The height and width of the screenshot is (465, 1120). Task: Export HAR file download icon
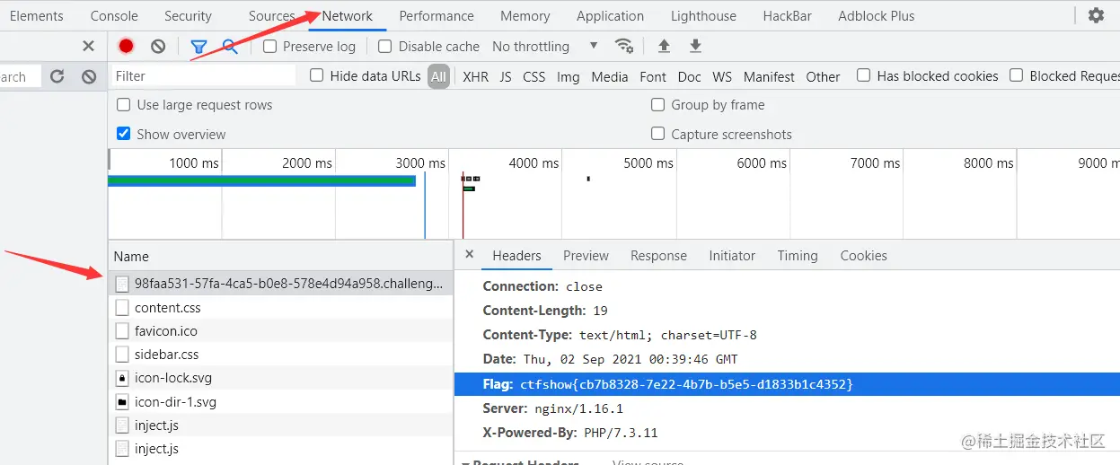(x=694, y=46)
